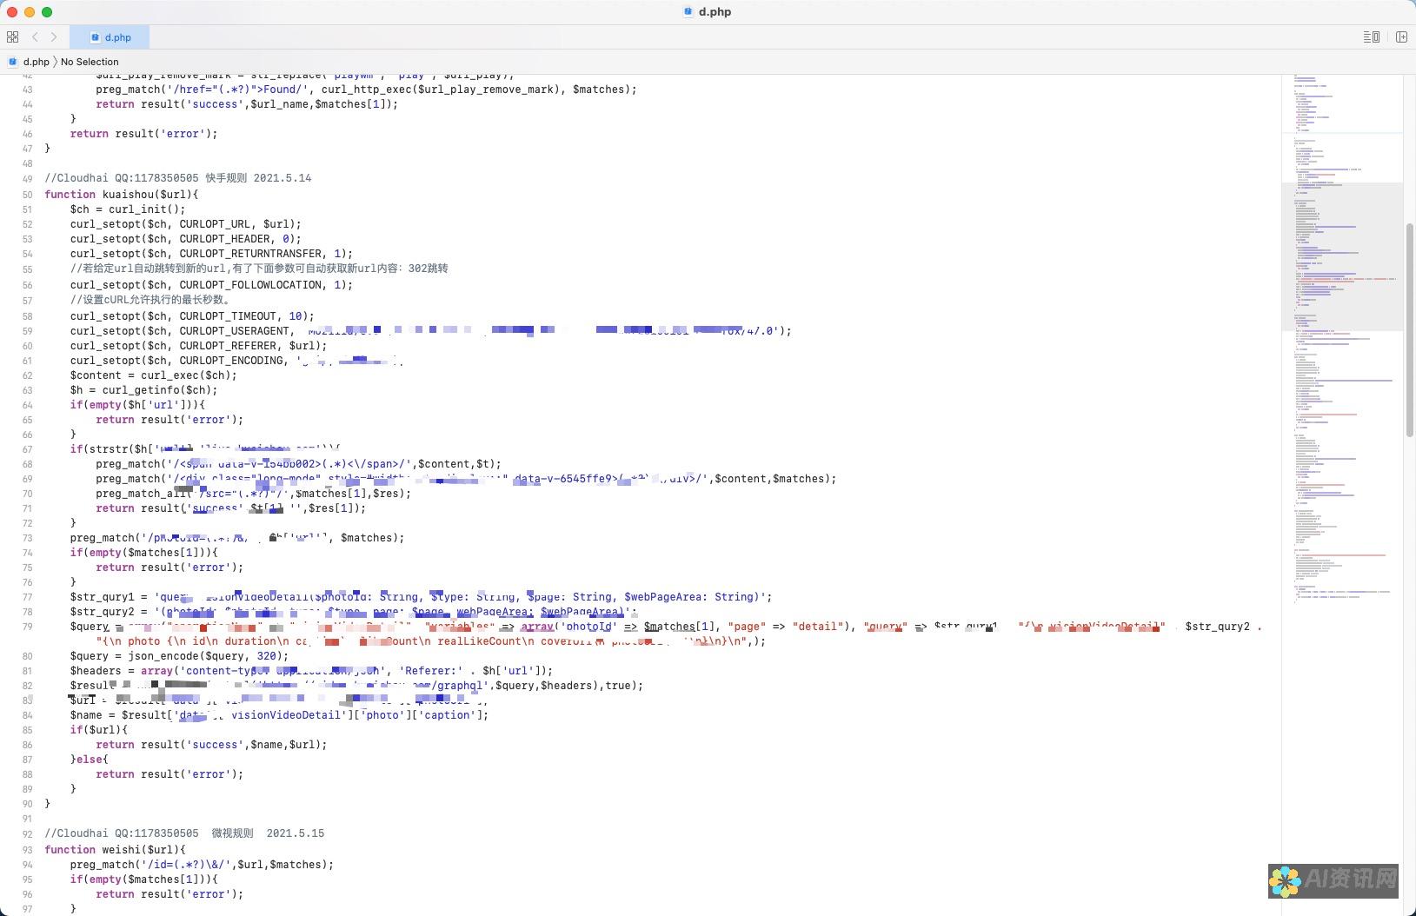This screenshot has width=1416, height=916.
Task: Click the preg_match('/id=(.*?)\&/' line
Action: pos(202,865)
